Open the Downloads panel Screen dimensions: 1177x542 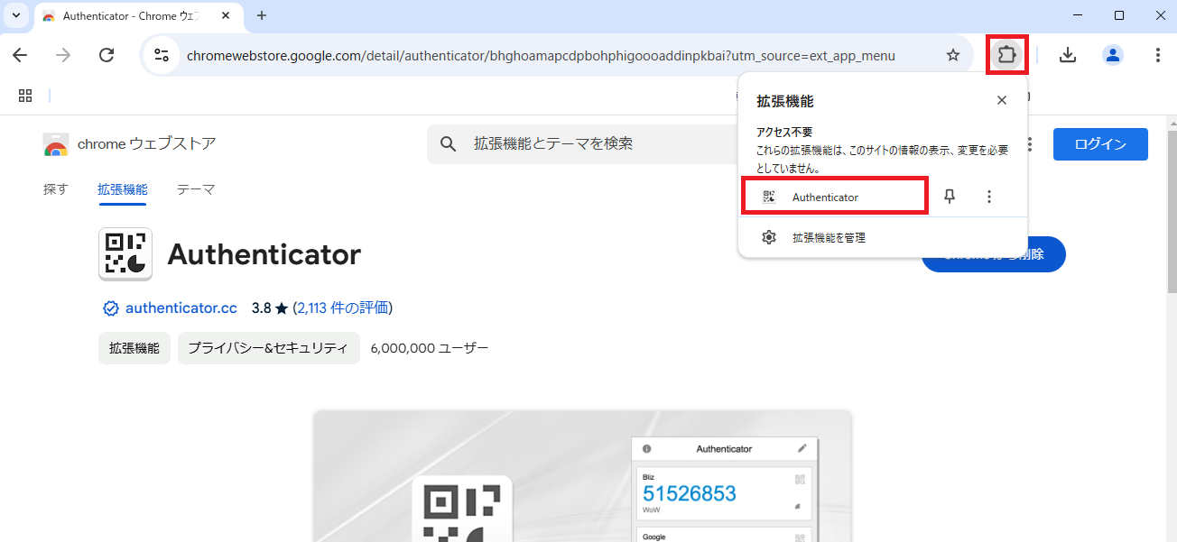[x=1068, y=55]
